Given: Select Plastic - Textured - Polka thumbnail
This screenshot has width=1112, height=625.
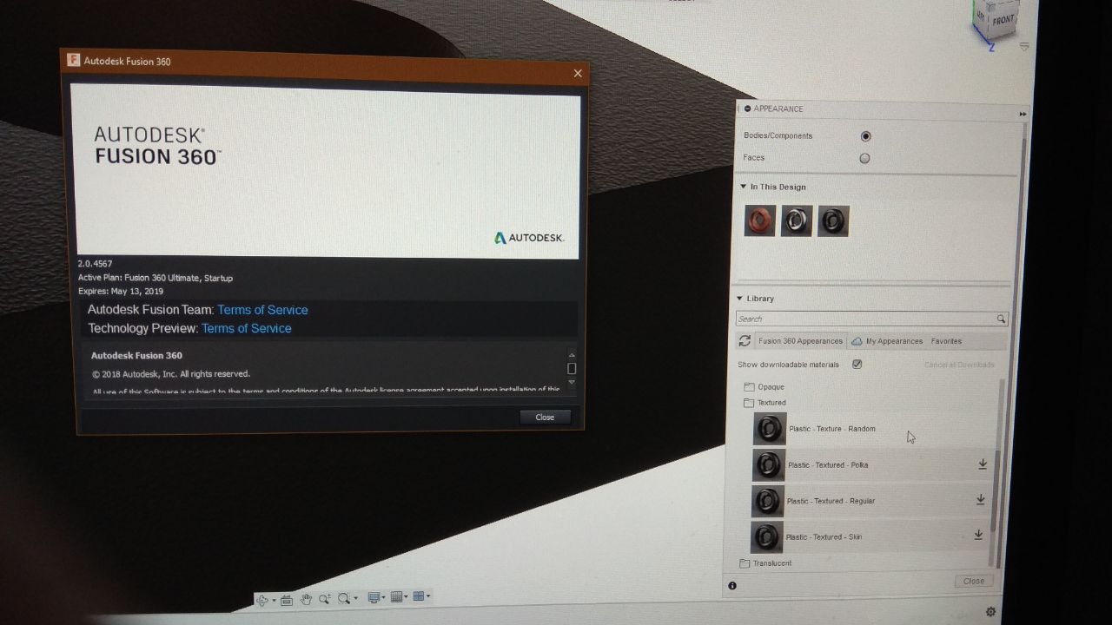Looking at the screenshot, I should 769,464.
